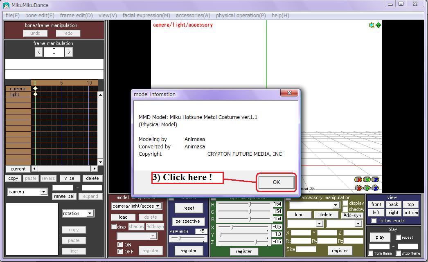Toggle the stop flame checkbox
Viewport: 428px width, 262px height.
click(x=399, y=253)
